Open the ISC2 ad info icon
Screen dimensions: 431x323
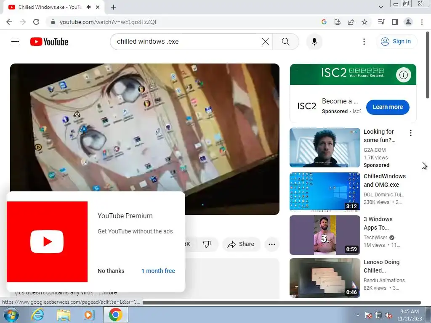tap(404, 75)
